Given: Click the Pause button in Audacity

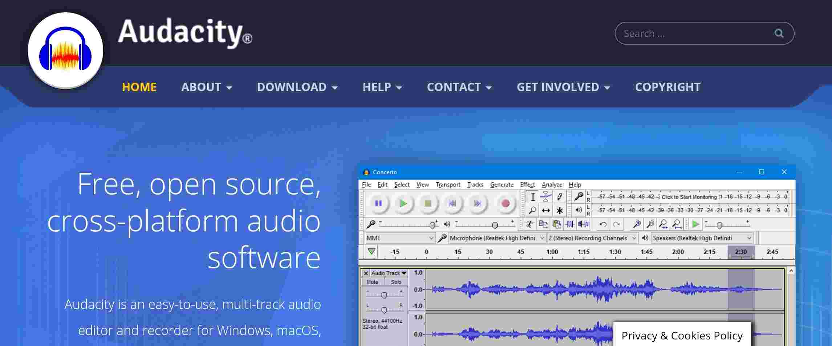Looking at the screenshot, I should [378, 203].
